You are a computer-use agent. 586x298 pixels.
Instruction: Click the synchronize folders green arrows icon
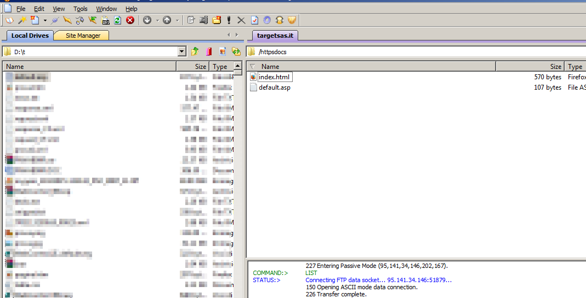236,51
